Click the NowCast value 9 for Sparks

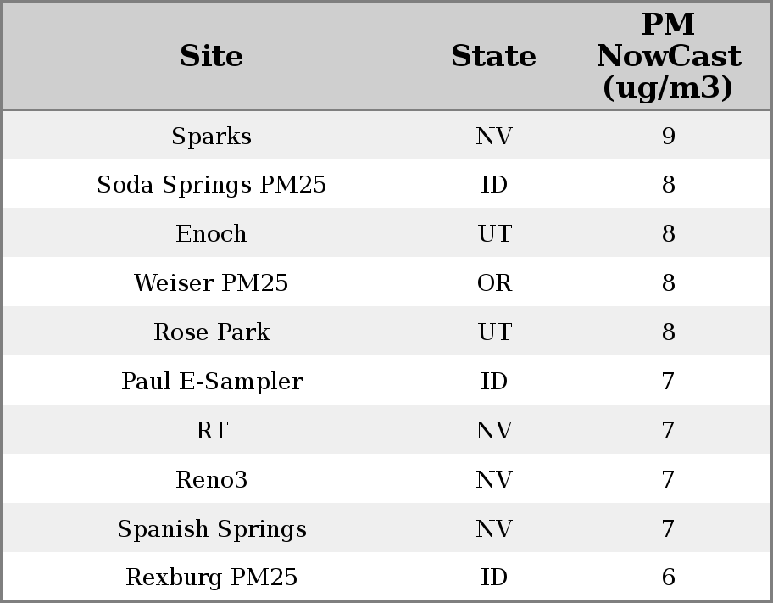point(668,137)
